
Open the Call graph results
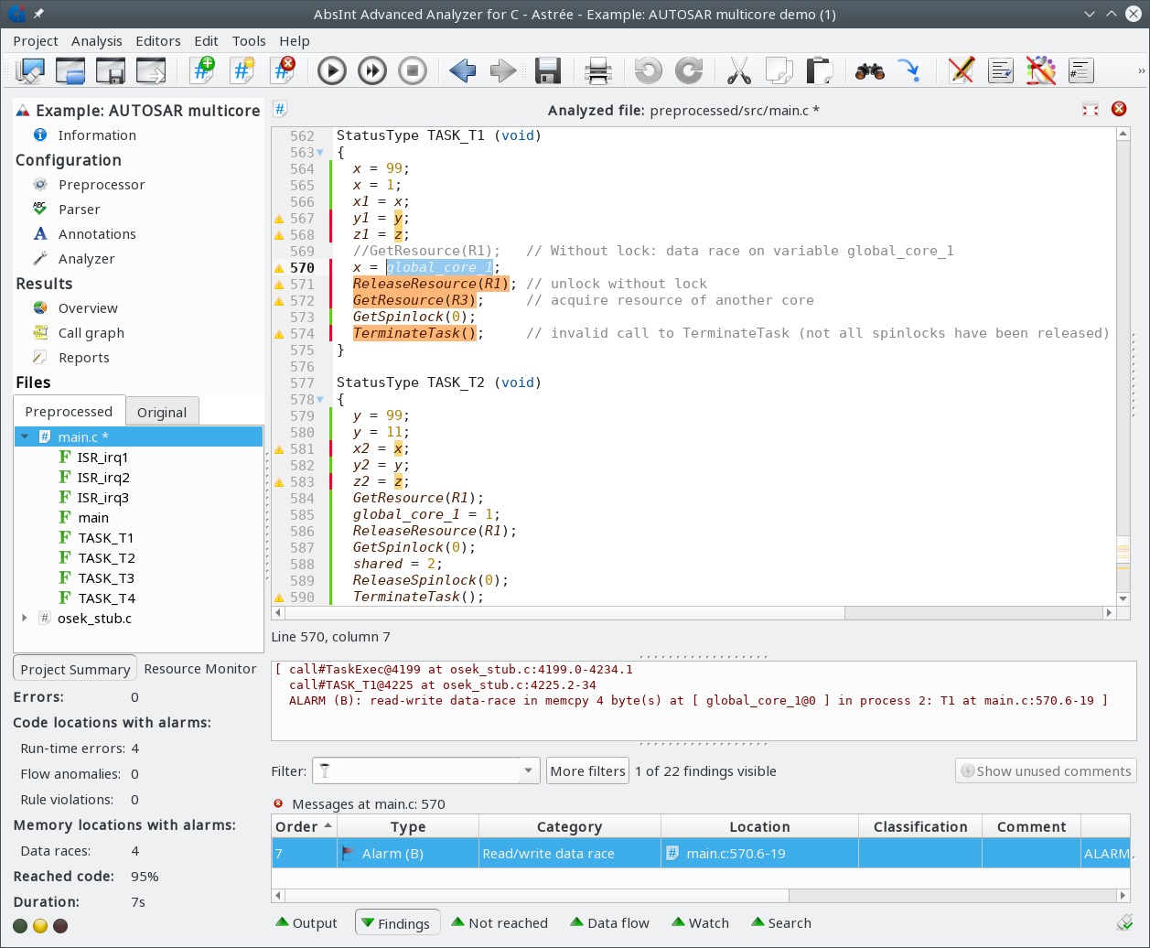(x=91, y=333)
